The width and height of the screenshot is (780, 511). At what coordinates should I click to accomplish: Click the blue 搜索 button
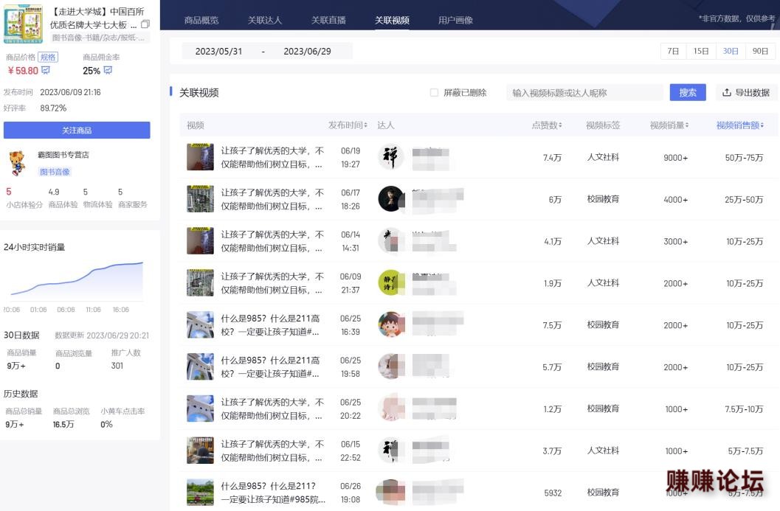[x=688, y=92]
